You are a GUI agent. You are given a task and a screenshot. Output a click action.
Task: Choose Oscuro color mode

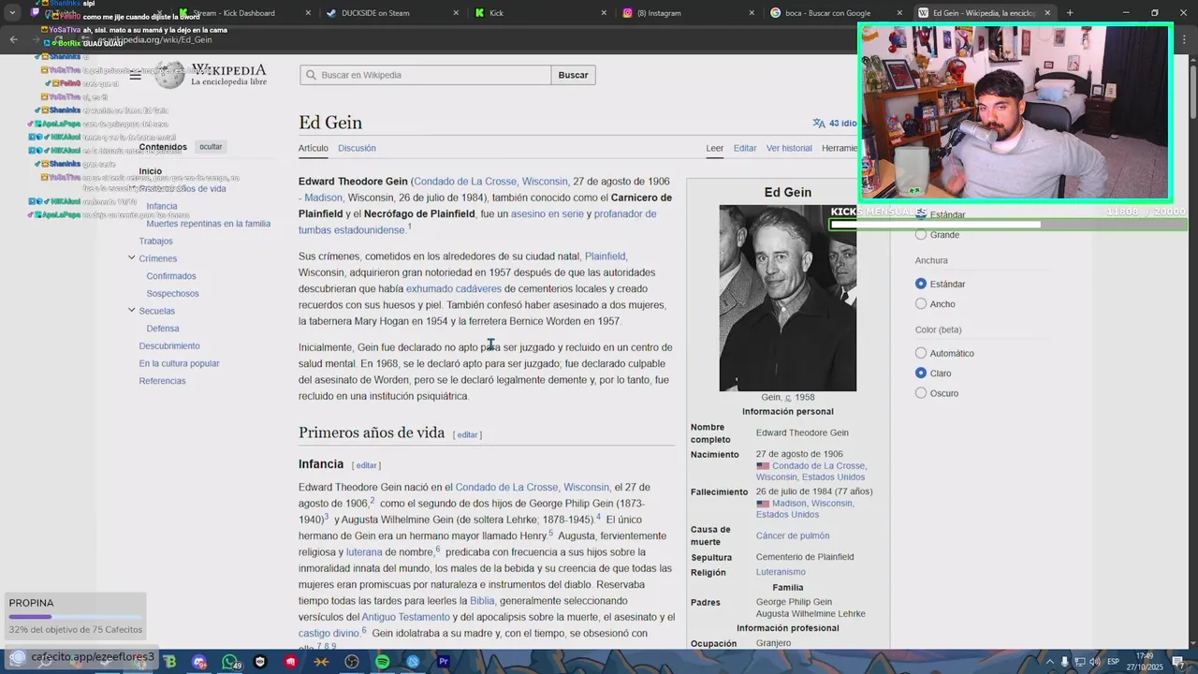921,393
